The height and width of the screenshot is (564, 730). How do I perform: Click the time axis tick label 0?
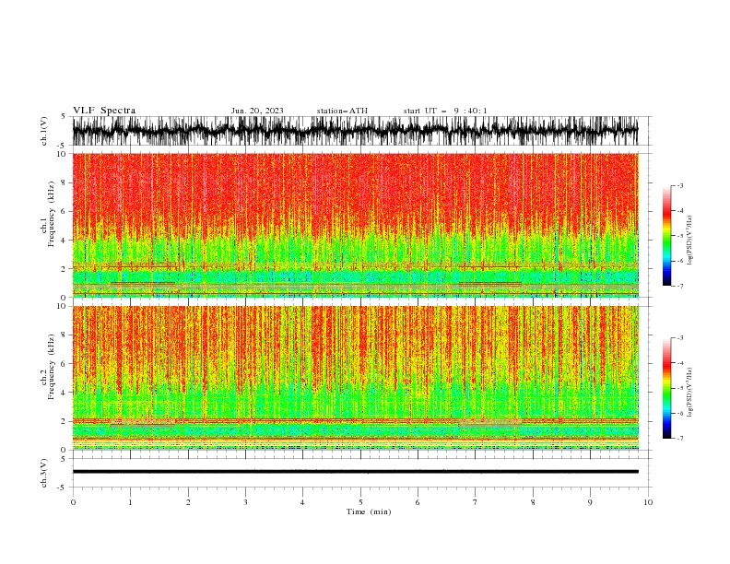click(73, 502)
